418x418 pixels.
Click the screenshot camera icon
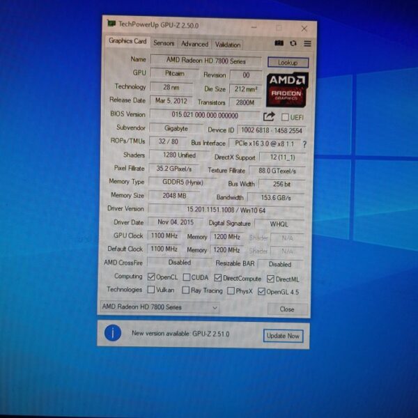pyautogui.click(x=279, y=43)
